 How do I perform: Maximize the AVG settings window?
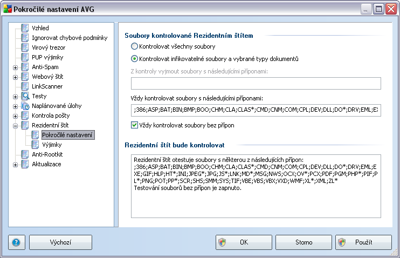pyautogui.click(x=379, y=9)
